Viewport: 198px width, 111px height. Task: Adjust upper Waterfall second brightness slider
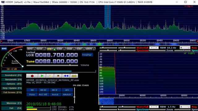coord(127,48)
